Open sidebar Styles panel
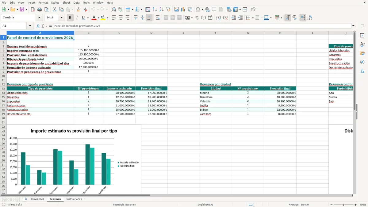368x207 pixels. pyautogui.click(x=362, y=44)
